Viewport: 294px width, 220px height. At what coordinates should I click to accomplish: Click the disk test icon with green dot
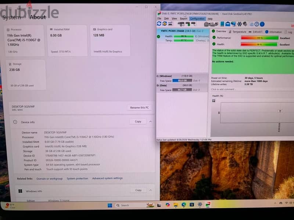[188, 24]
